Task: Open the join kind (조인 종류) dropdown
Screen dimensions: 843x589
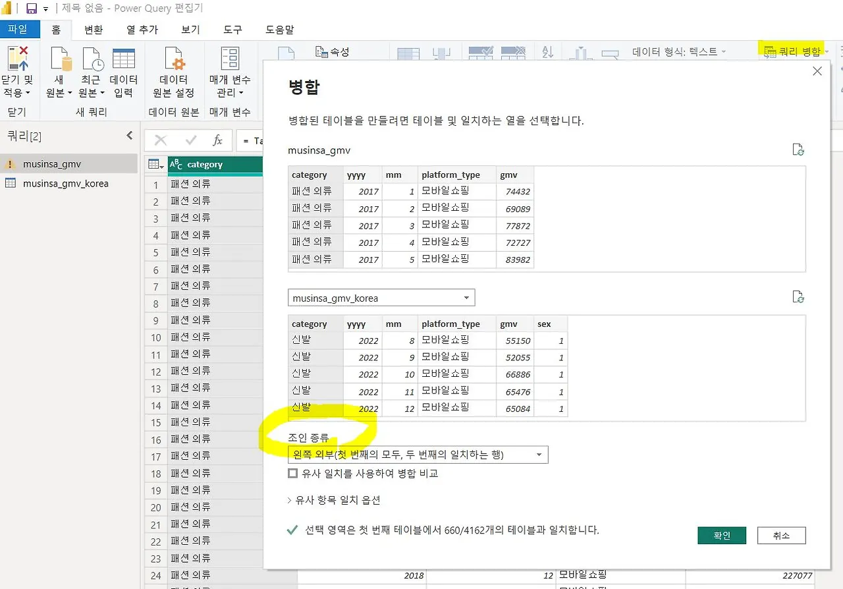Action: (x=418, y=455)
